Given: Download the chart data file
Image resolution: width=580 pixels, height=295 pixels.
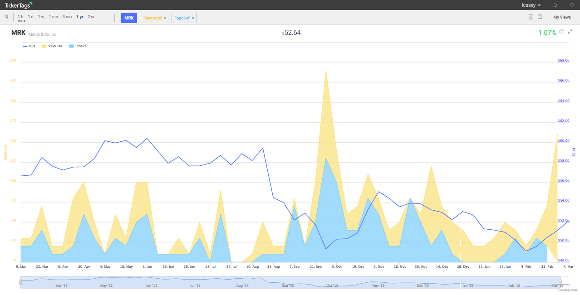Looking at the screenshot, I should tap(531, 17).
